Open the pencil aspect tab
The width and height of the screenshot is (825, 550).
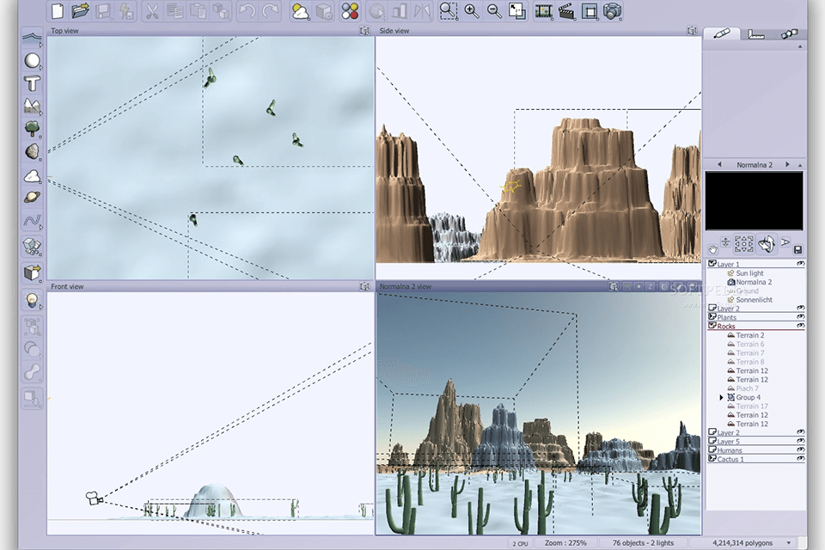[721, 34]
